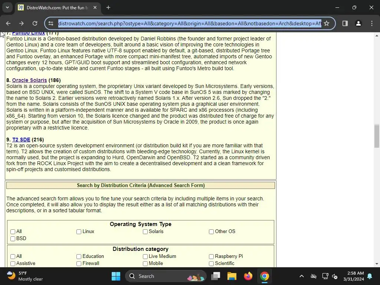Bookmark this page with the star
The height and width of the screenshot is (285, 380).
[x=327, y=23]
